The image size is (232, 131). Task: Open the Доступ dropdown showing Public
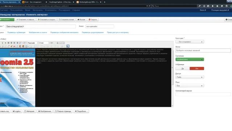tap(190, 77)
